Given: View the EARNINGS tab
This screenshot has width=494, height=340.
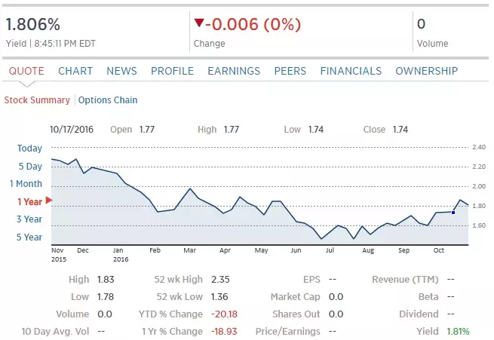Looking at the screenshot, I should 234,71.
